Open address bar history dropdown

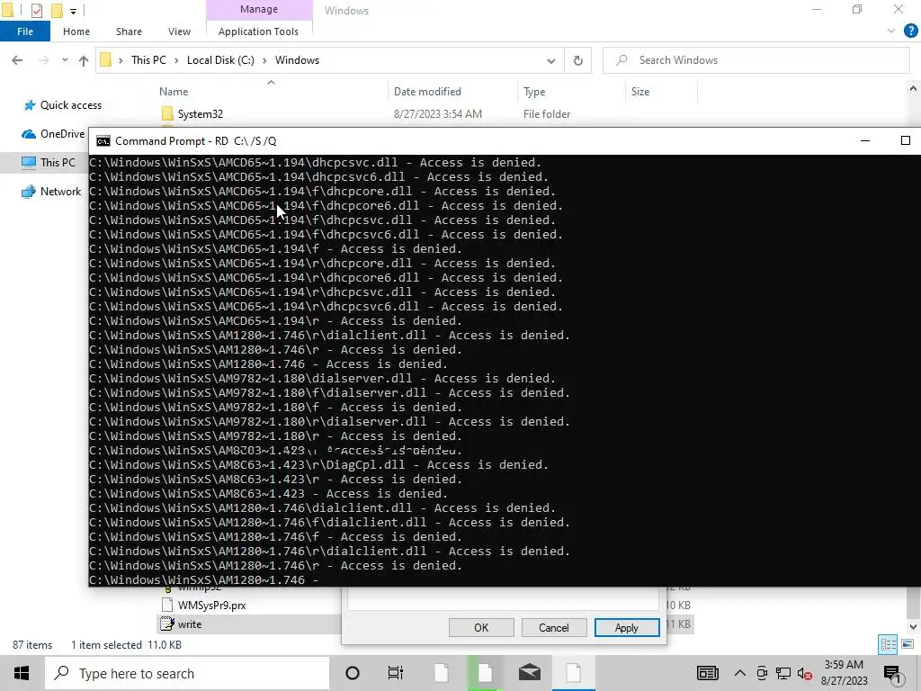(551, 60)
